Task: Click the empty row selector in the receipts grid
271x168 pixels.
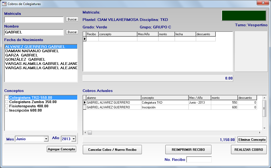Action: (84, 39)
